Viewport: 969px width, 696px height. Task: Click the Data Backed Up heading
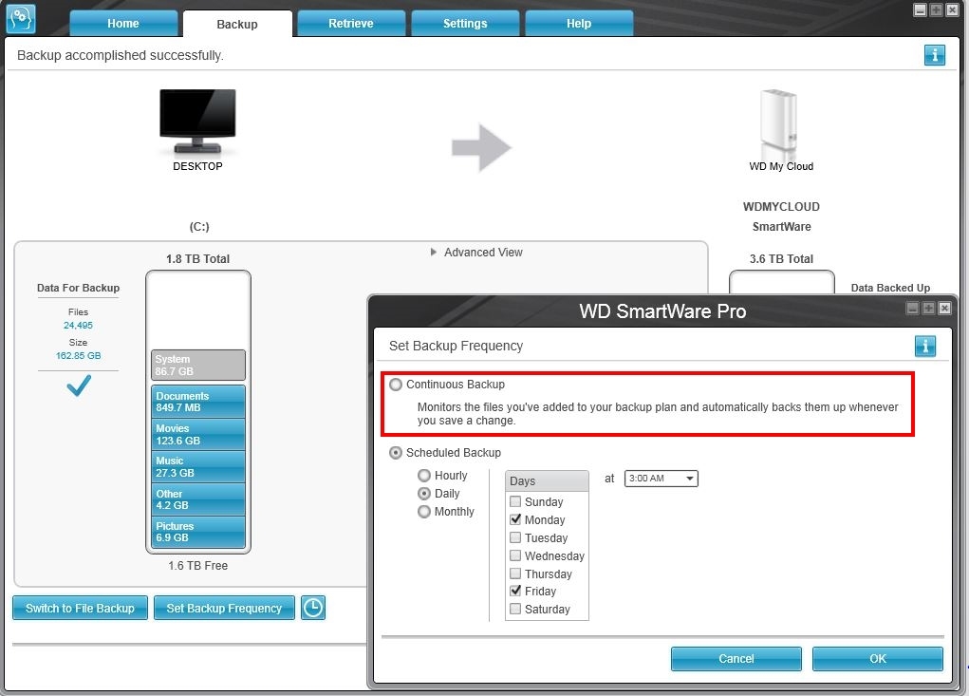click(x=890, y=288)
